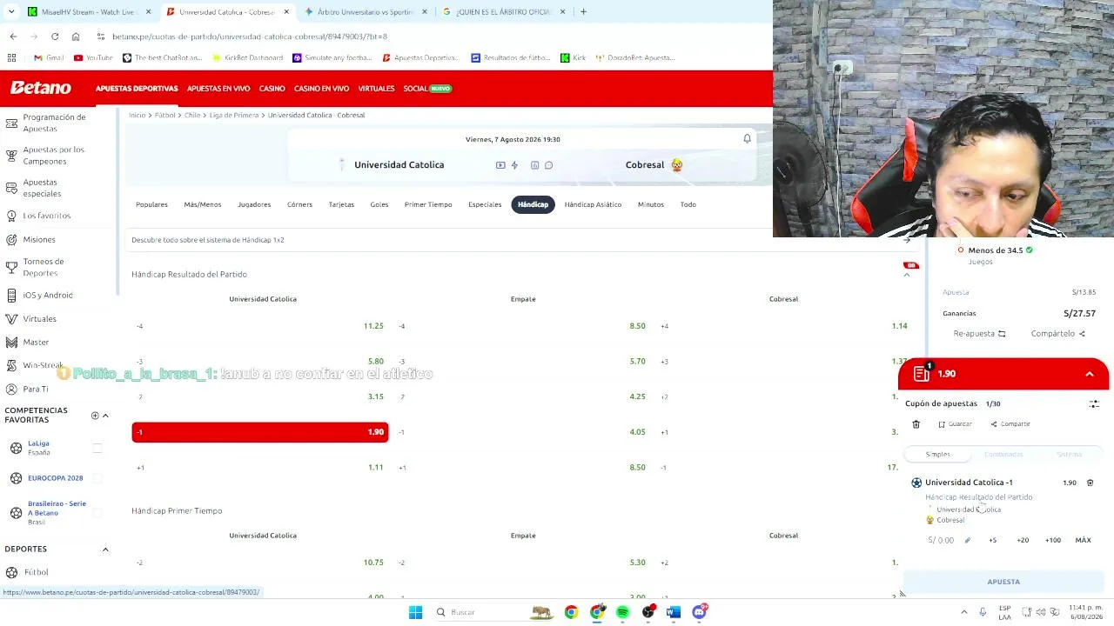The image size is (1114, 626).
Task: Open Discord from the taskbar
Action: point(699,612)
